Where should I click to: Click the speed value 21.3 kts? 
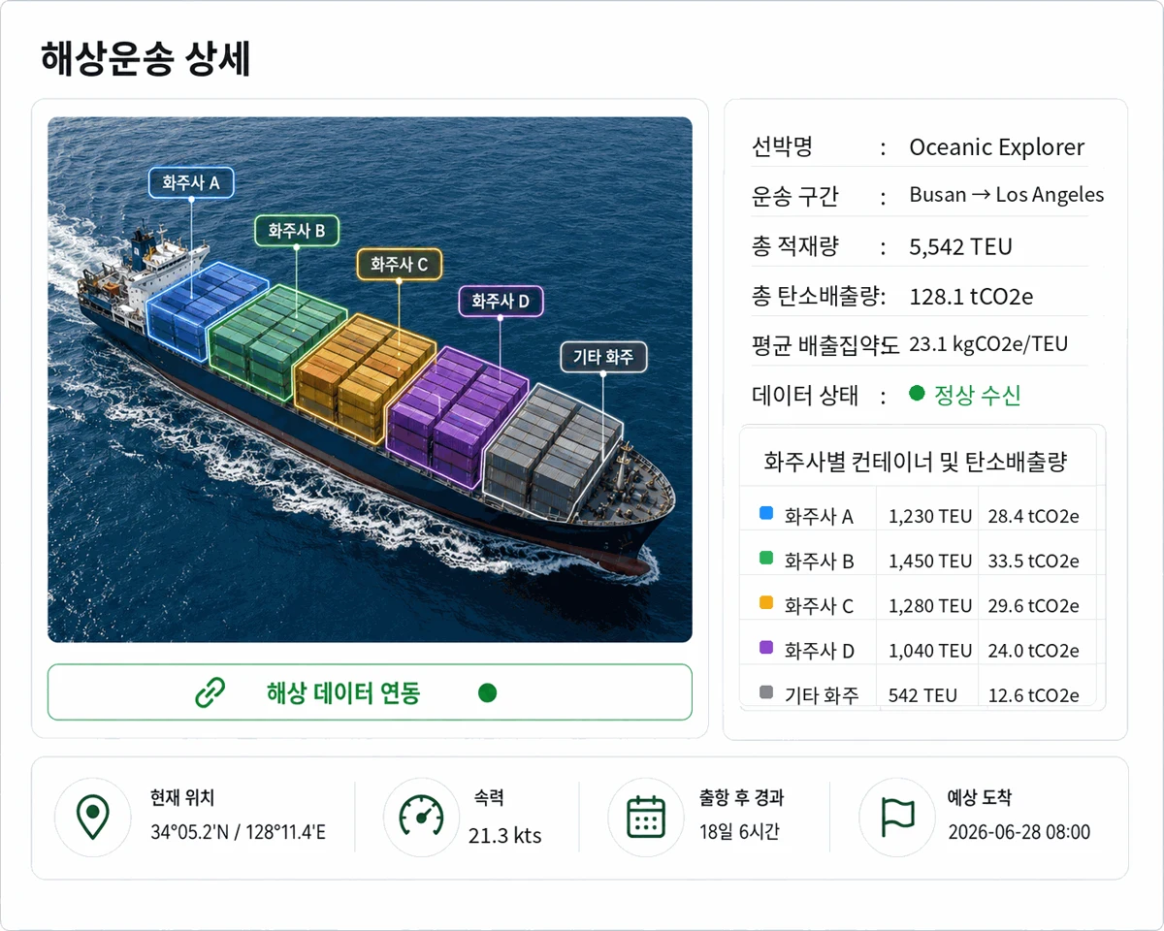504,835
